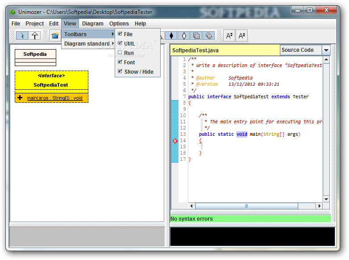Click the main(args : String[]) : void method
Viewport: 349px width, 260px height.
(x=54, y=98)
